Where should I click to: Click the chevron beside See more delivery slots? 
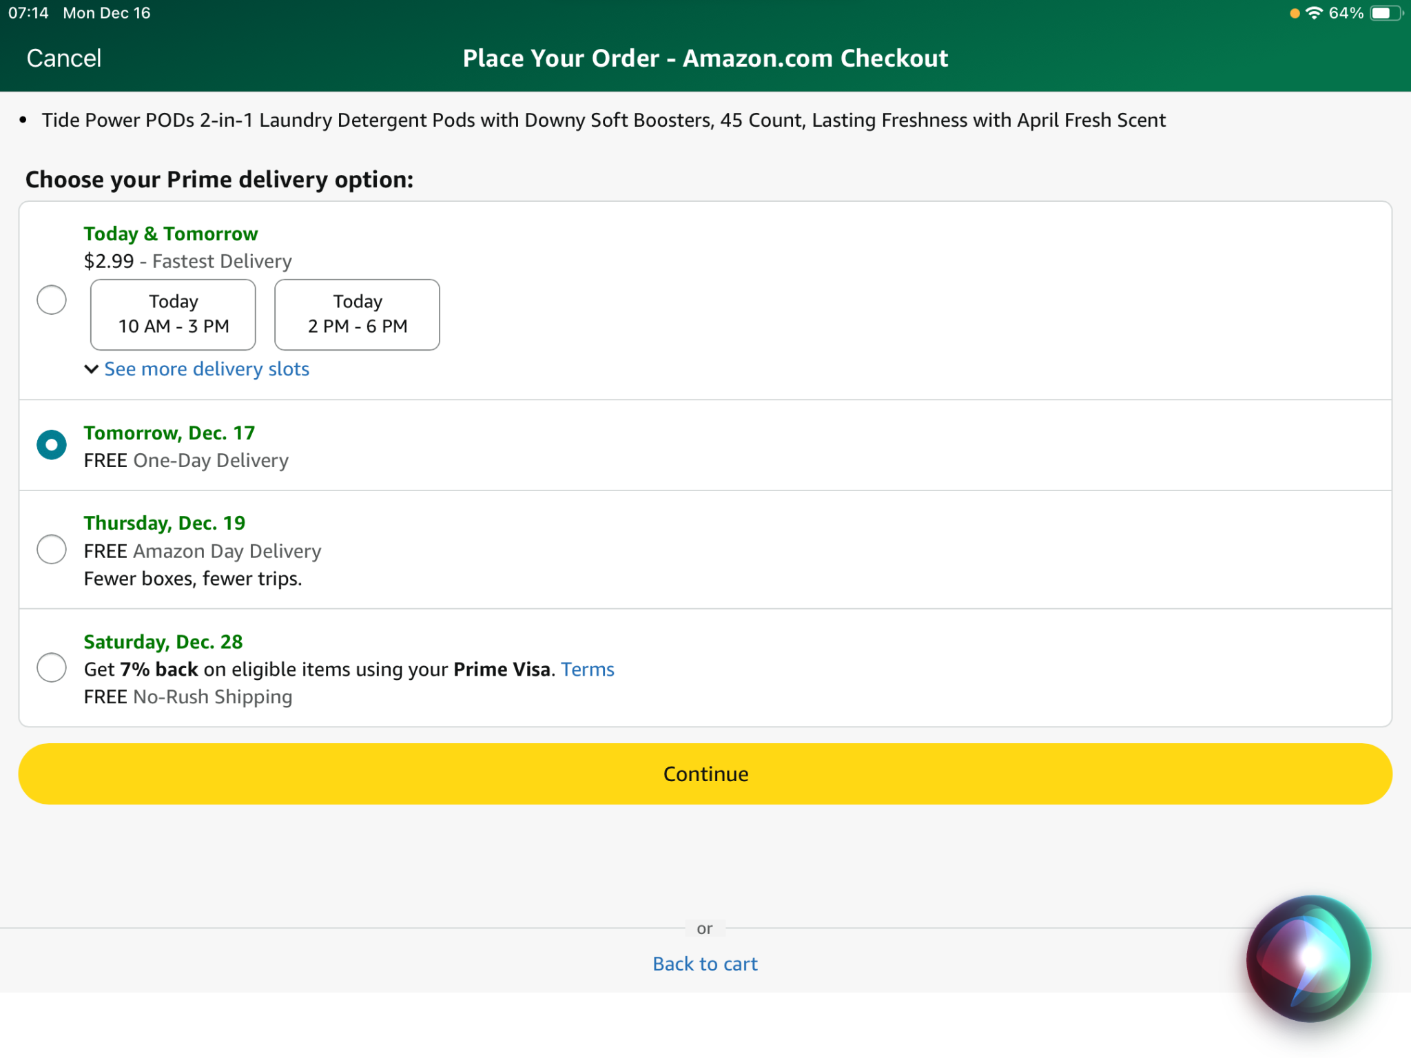(x=91, y=369)
